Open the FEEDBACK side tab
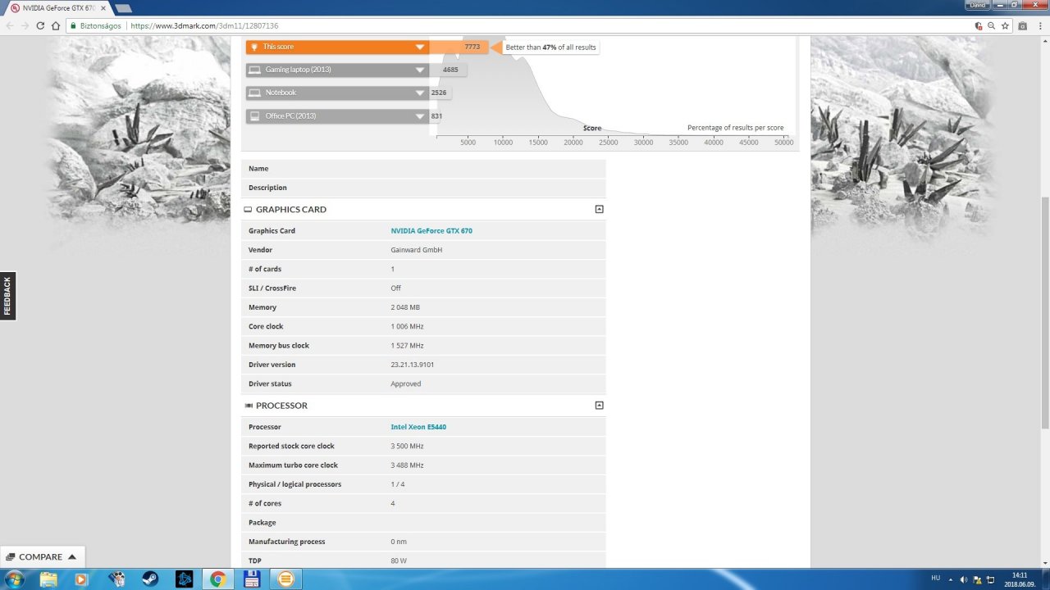The width and height of the screenshot is (1050, 590). (7, 296)
